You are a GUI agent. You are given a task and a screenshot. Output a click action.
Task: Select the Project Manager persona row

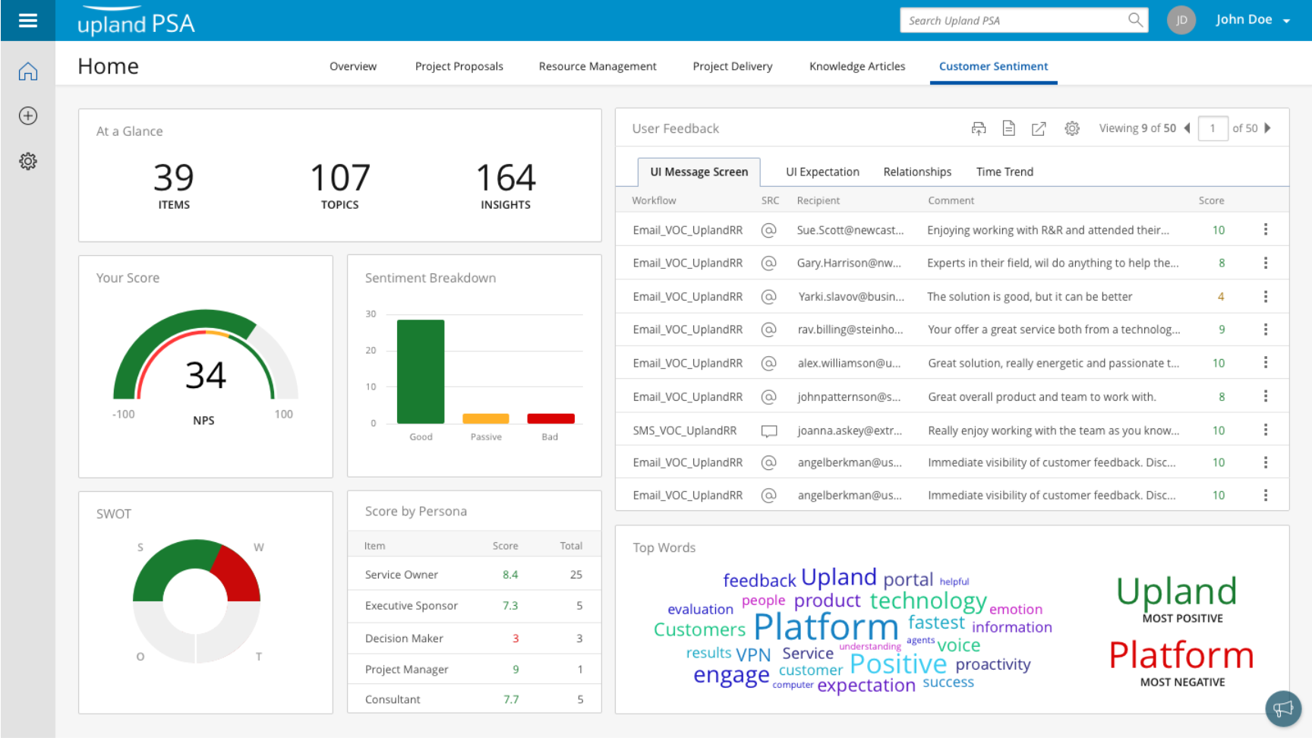(474, 670)
